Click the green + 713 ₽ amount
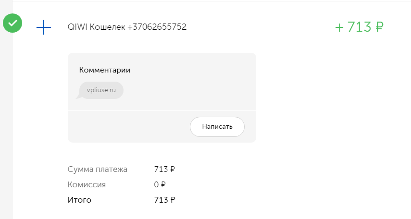The image size is (411, 219). (x=359, y=27)
